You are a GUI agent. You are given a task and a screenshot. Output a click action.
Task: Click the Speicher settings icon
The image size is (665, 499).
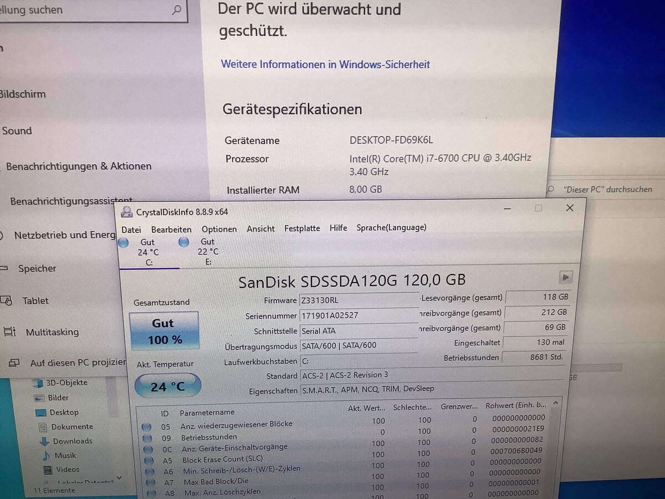pyautogui.click(x=4, y=269)
